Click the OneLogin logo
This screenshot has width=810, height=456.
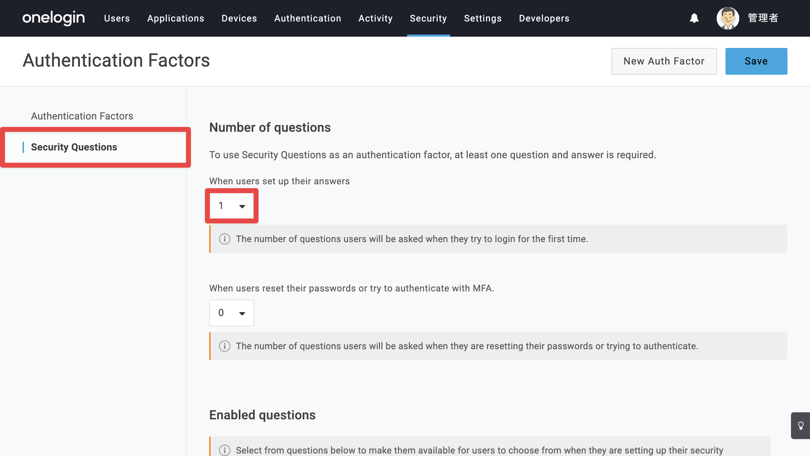point(54,18)
